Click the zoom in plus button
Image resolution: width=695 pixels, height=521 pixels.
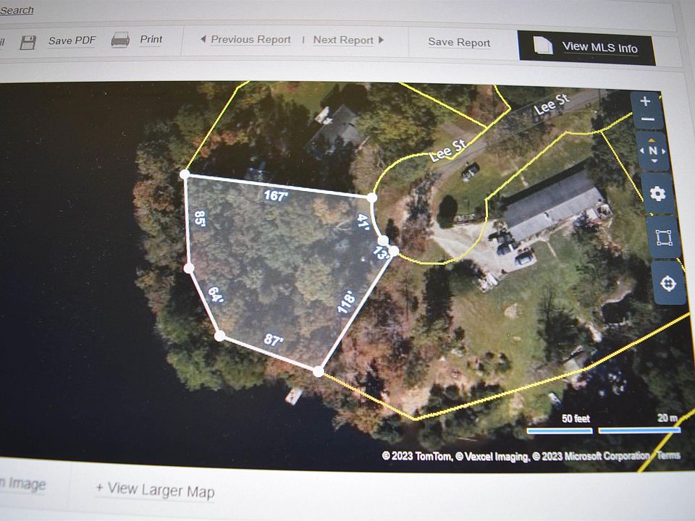click(645, 101)
